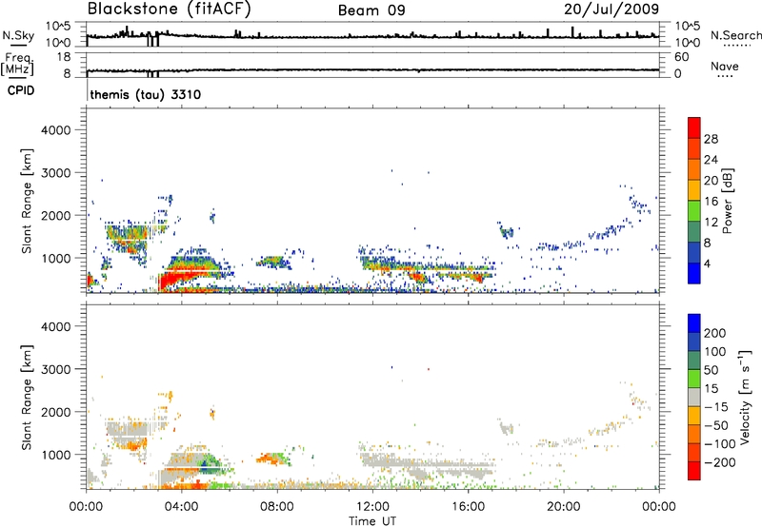Click the velocity scale value '200'
This screenshot has height=527, width=762.
tap(715, 333)
